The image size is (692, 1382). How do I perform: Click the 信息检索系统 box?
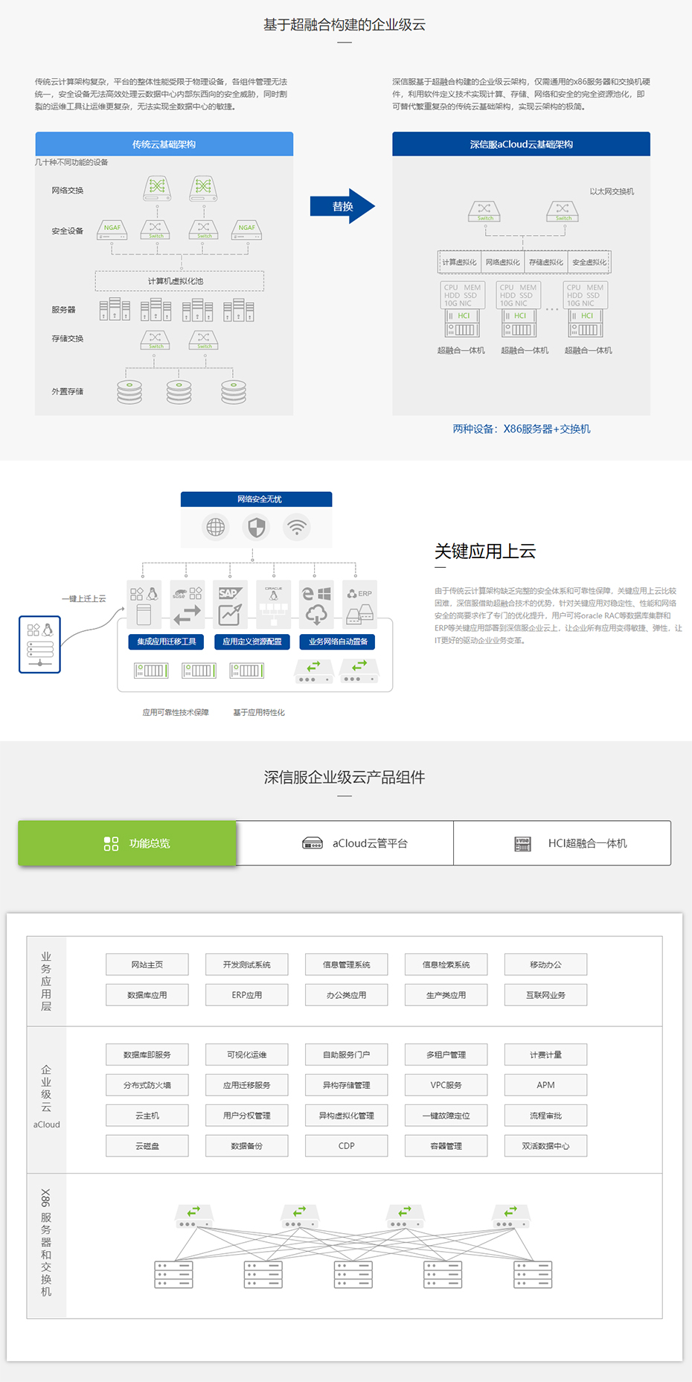coord(446,964)
